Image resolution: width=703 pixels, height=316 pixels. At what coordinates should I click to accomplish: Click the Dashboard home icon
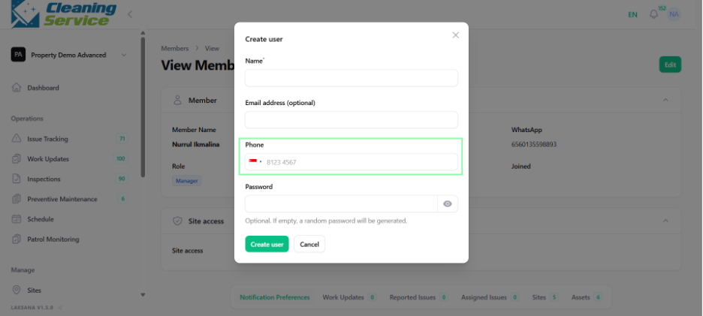tap(16, 87)
